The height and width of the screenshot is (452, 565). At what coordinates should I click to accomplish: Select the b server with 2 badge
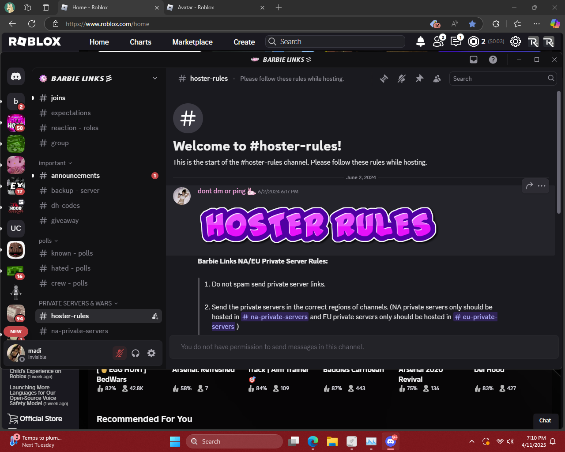16,102
